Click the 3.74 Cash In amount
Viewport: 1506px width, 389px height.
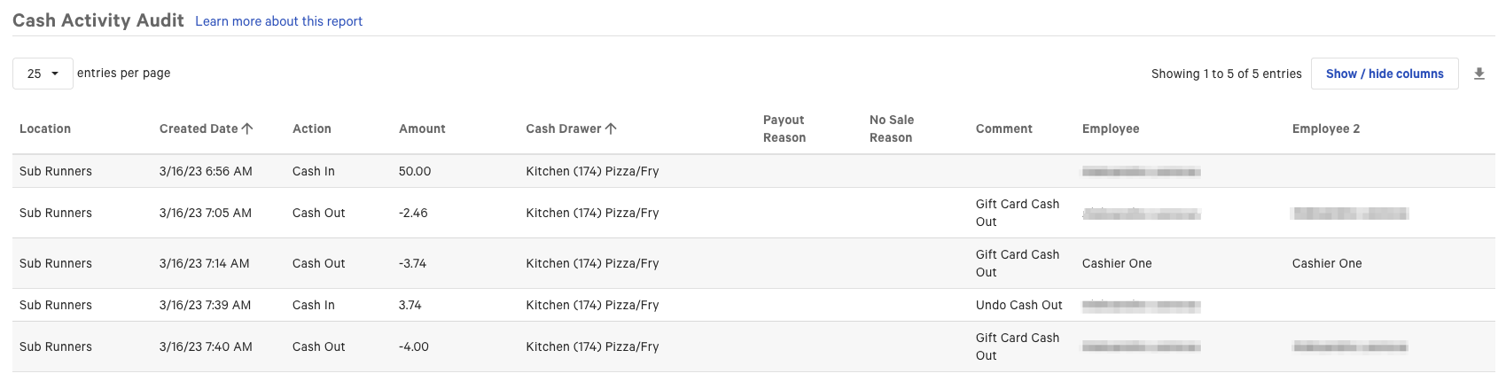coord(410,306)
